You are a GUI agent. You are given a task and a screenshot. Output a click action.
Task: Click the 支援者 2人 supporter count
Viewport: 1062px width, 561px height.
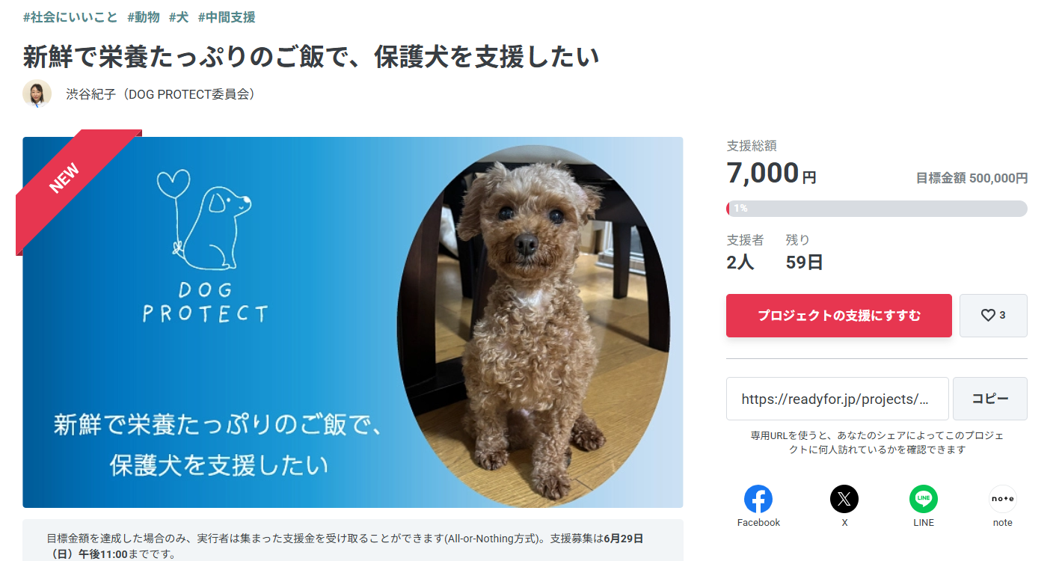[745, 252]
